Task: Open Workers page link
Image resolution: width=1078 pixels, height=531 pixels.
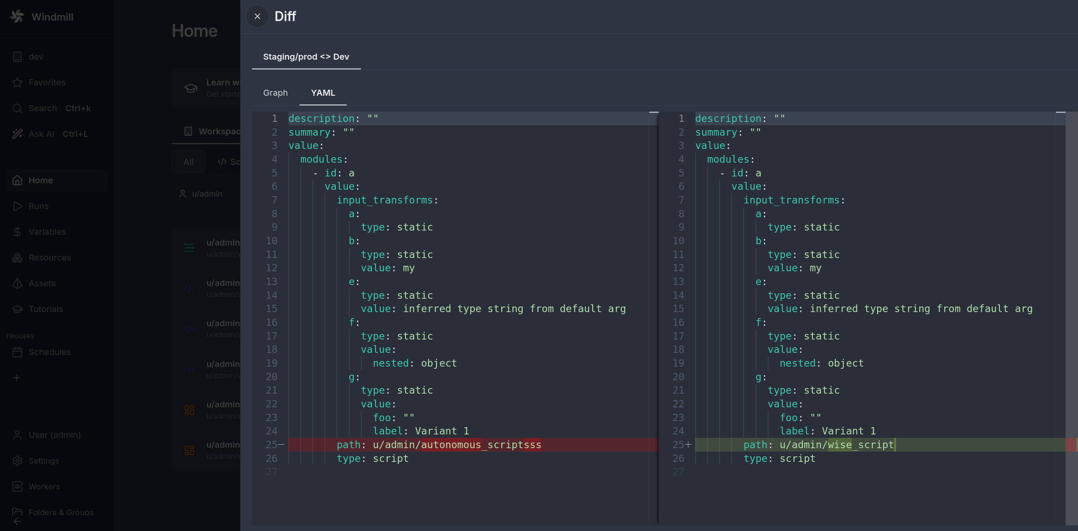Action: pos(44,486)
